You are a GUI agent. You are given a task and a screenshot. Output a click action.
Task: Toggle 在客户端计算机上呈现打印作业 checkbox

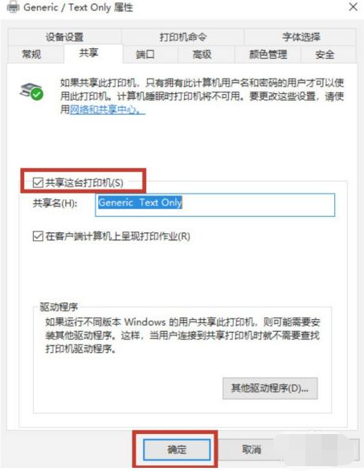point(38,236)
